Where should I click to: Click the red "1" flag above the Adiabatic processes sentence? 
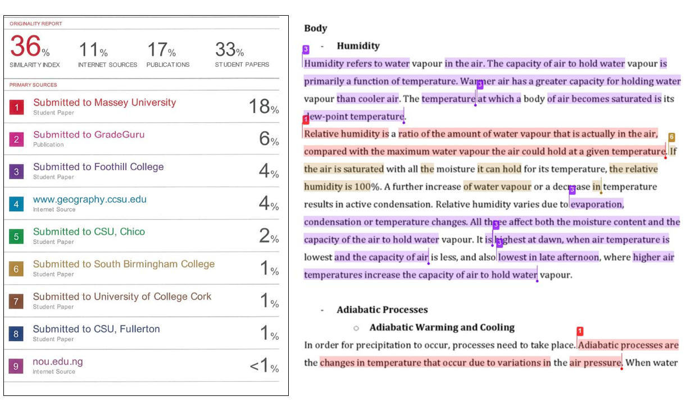click(579, 332)
